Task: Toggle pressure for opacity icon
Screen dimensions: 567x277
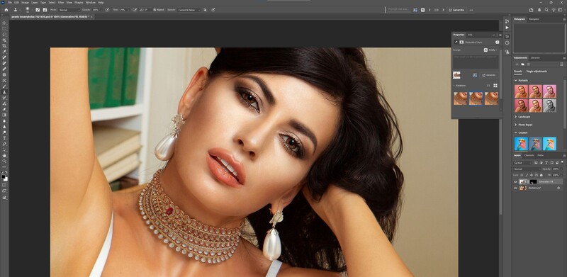Action: click(x=107, y=10)
